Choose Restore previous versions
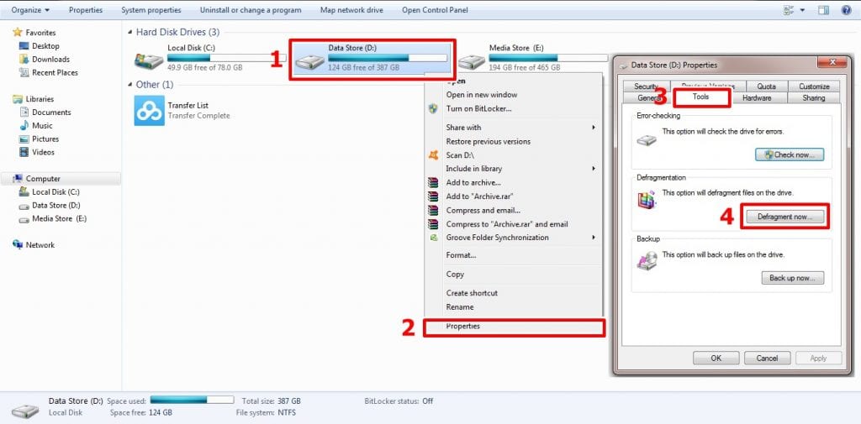This screenshot has width=861, height=424. (489, 142)
